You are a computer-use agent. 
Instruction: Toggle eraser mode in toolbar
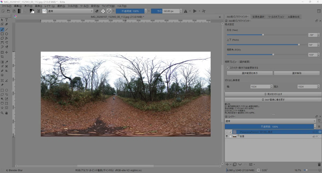[x=97, y=11]
